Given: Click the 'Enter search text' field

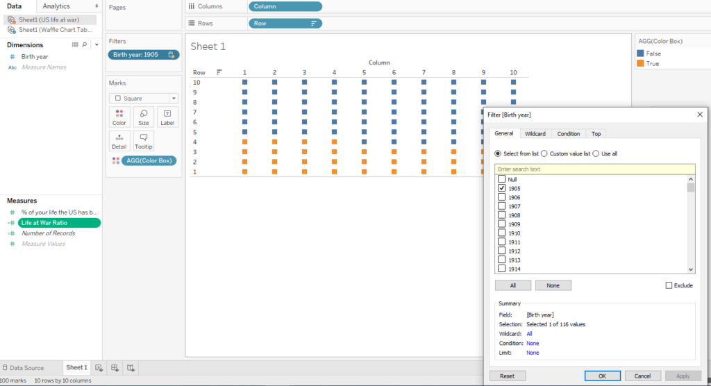Looking at the screenshot, I should click(595, 169).
